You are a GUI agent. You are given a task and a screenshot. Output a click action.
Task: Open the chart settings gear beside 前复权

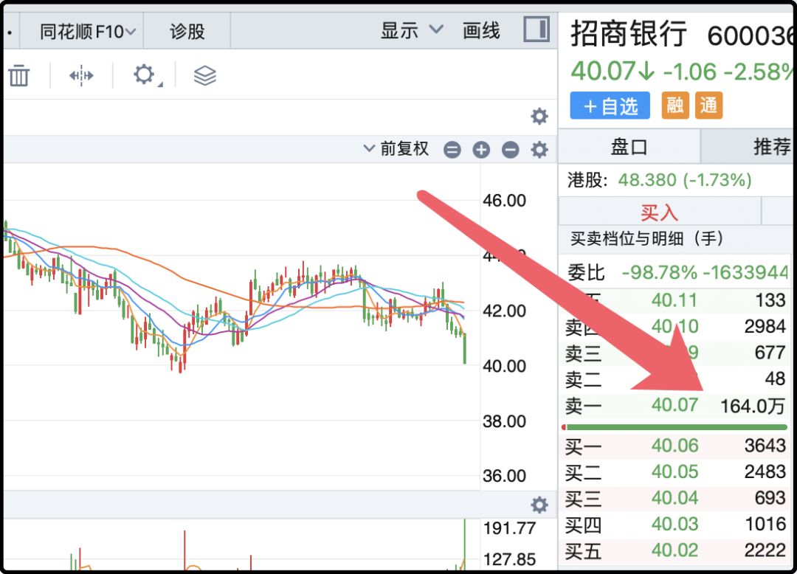(539, 149)
